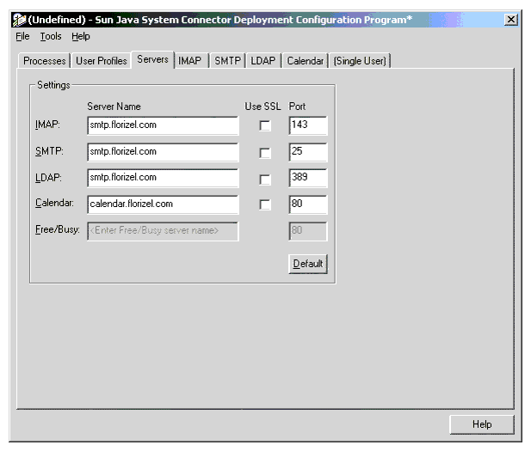Open the Help menu
The height and width of the screenshot is (451, 531).
tap(81, 36)
